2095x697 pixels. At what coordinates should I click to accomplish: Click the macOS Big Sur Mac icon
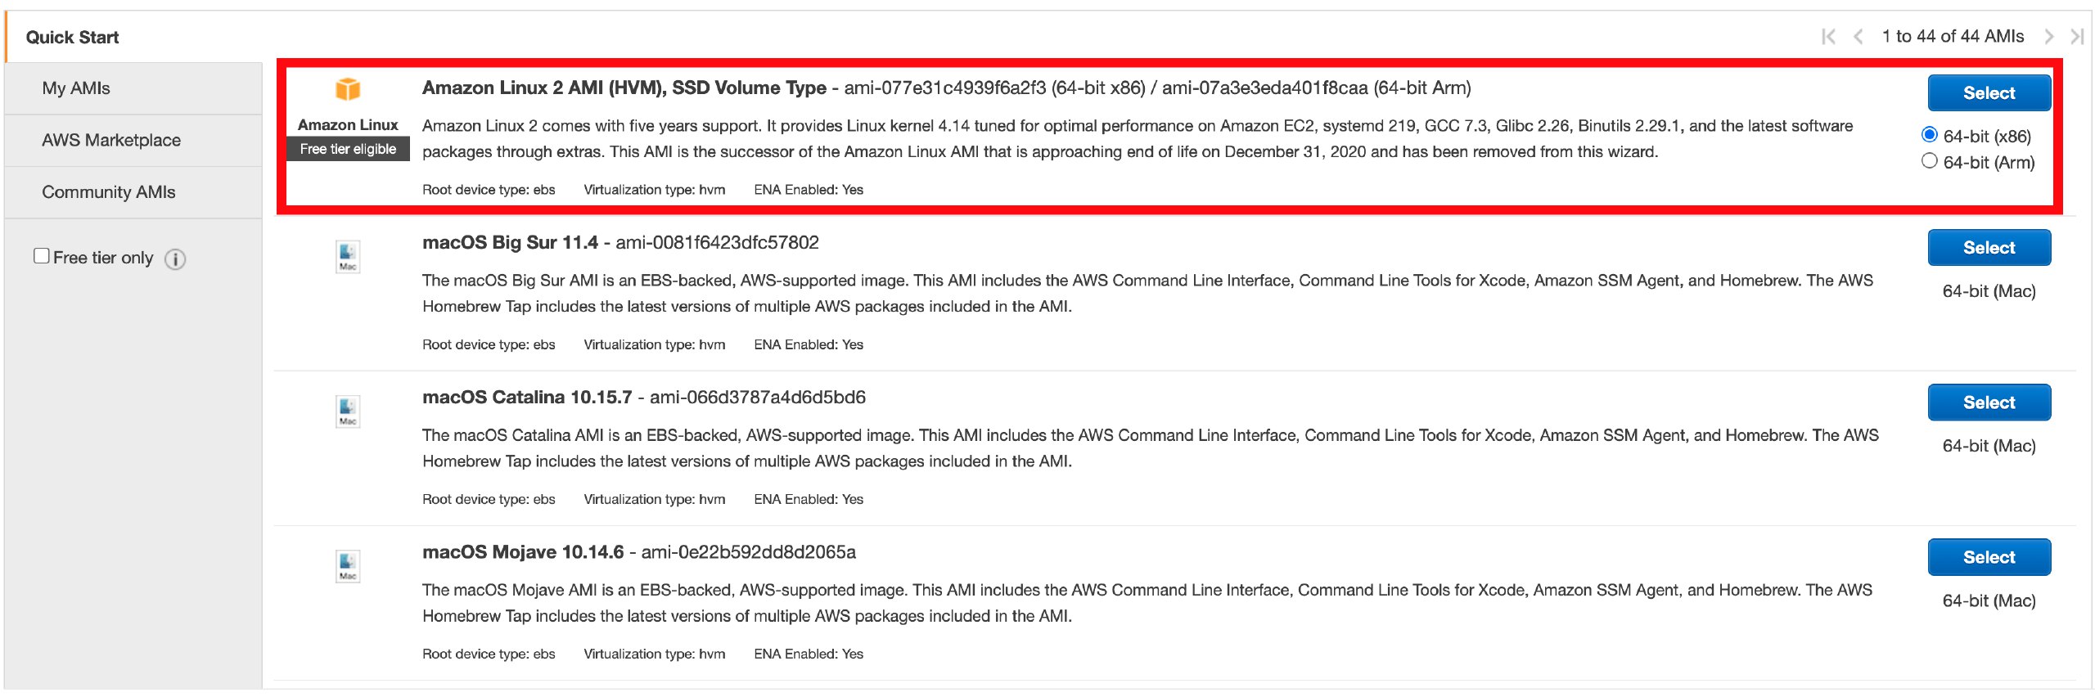348,256
